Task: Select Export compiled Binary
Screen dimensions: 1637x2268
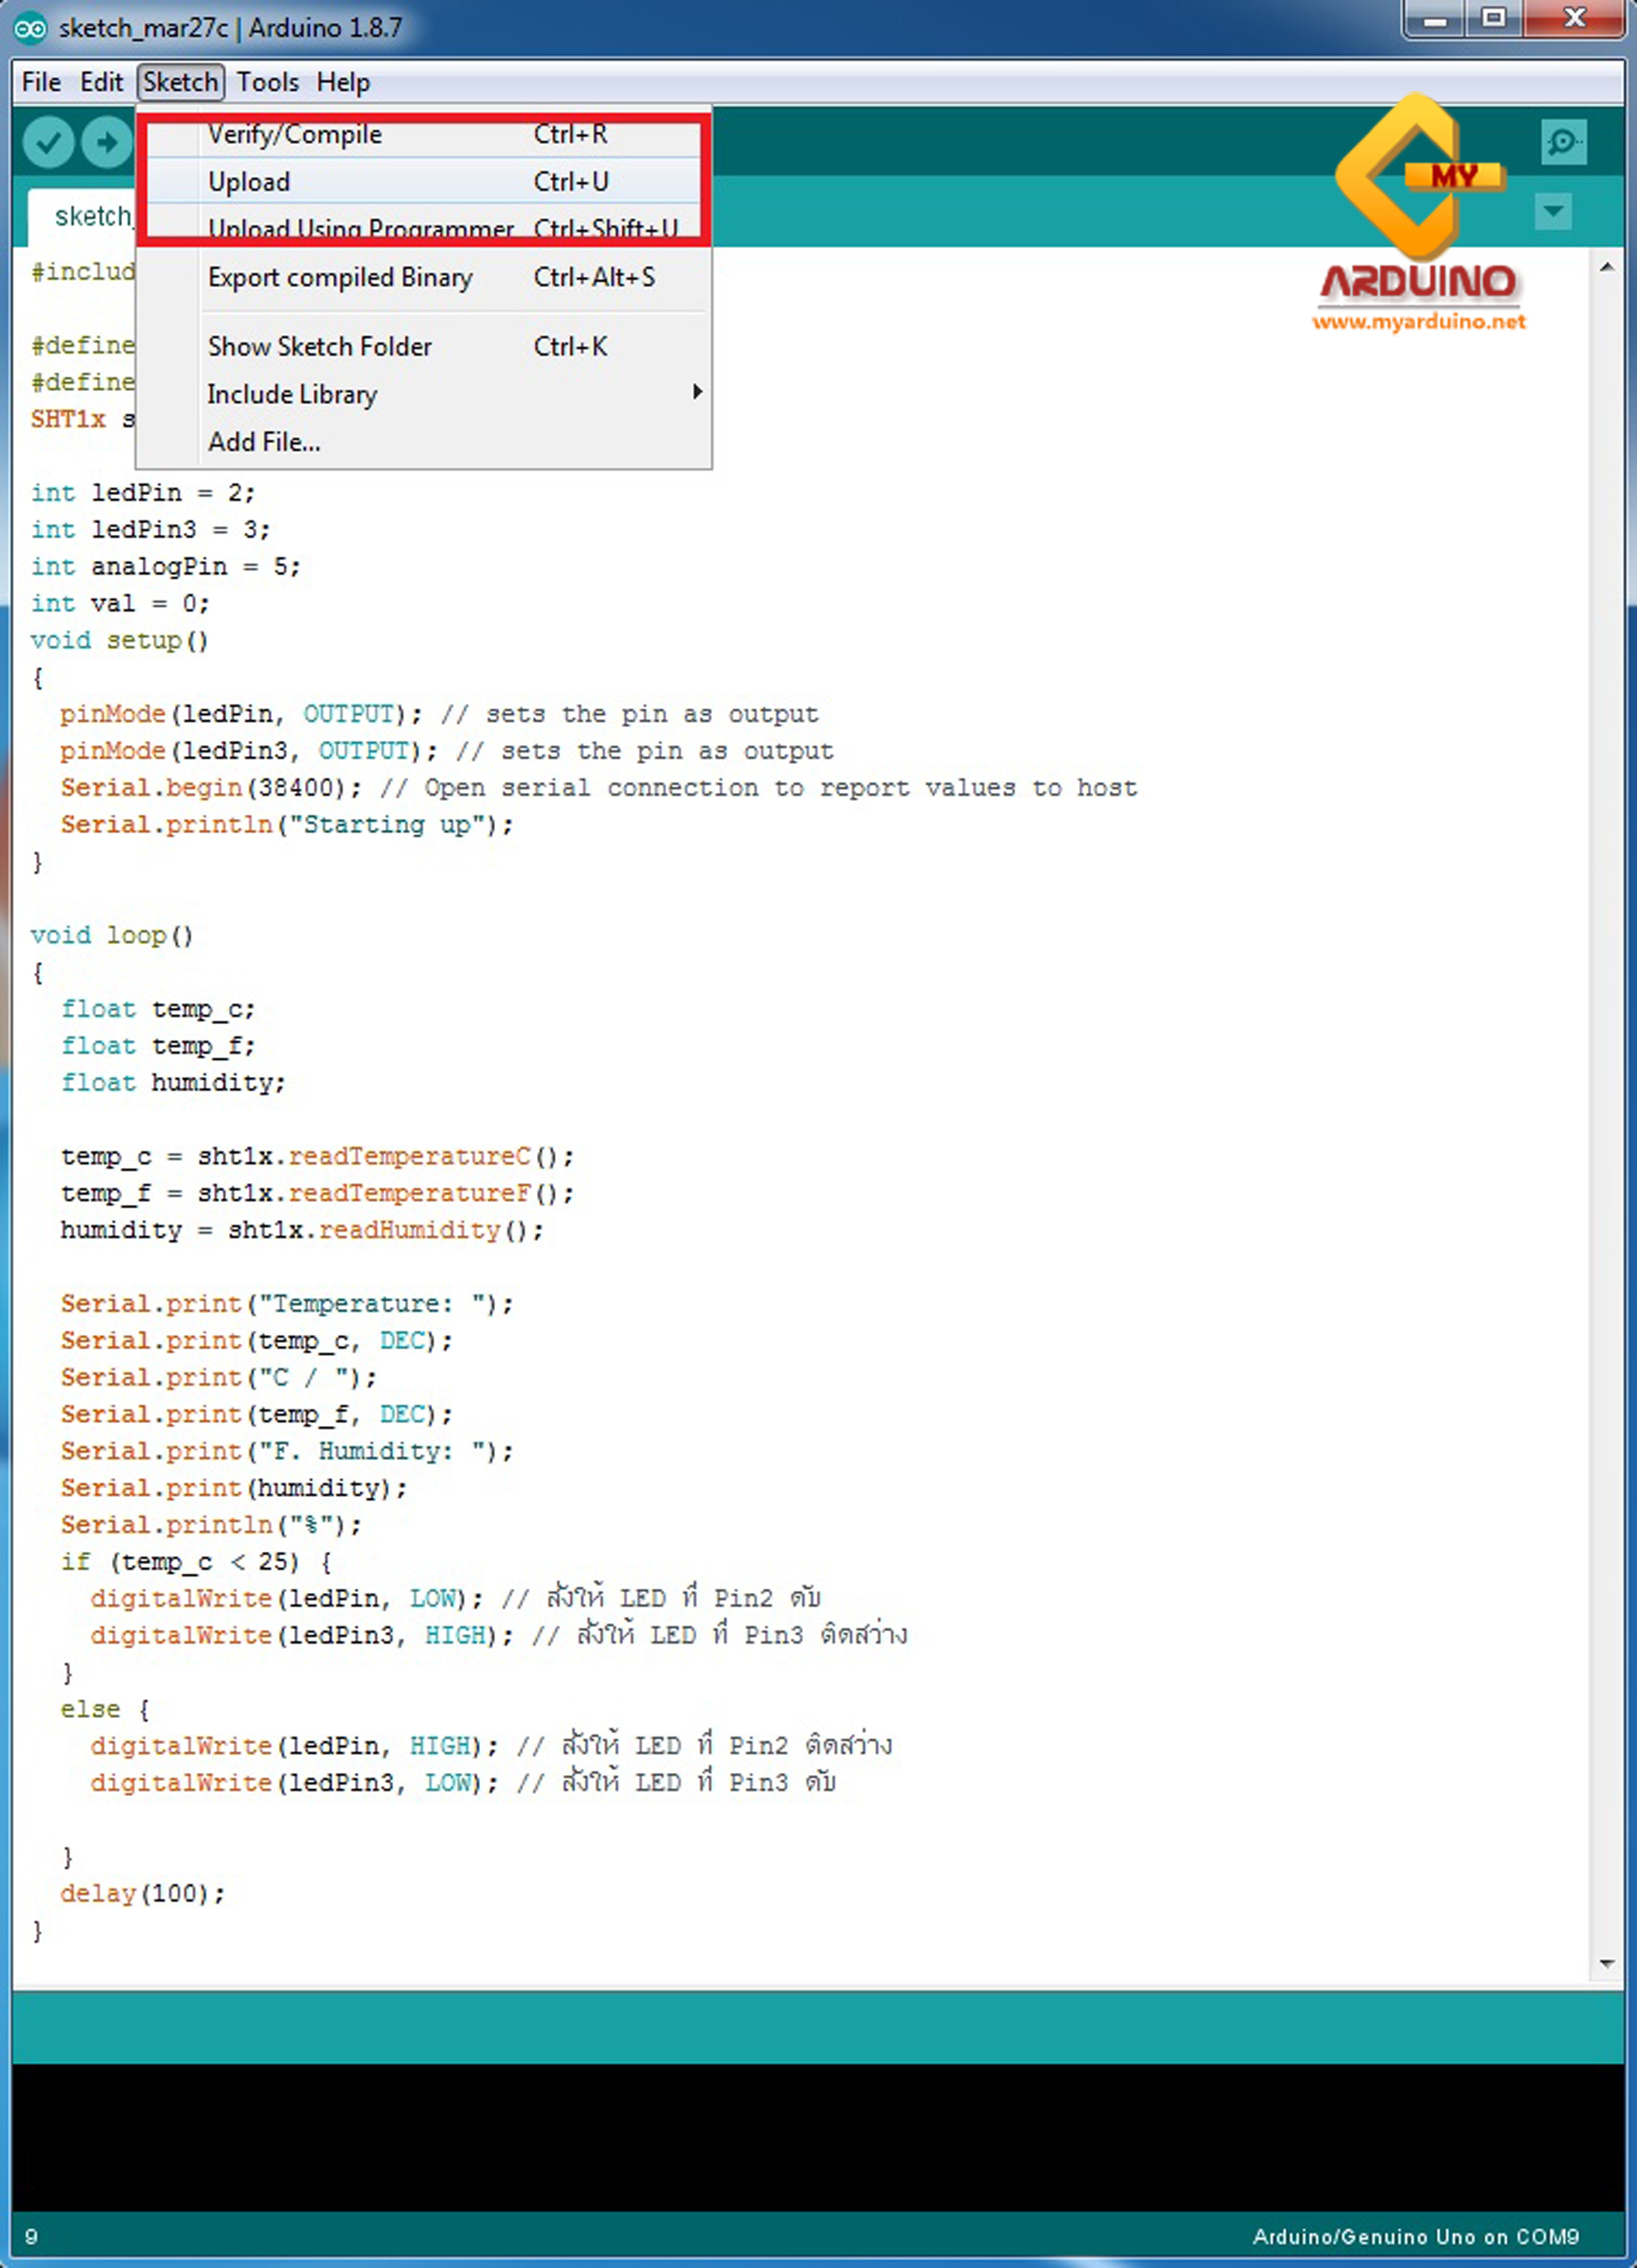Action: (341, 277)
